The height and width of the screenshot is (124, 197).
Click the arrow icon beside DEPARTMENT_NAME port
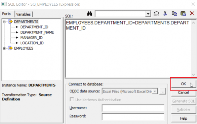(x=17, y=32)
